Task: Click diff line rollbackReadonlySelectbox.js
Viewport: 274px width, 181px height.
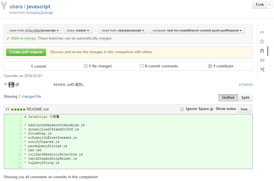Action: 55,155
